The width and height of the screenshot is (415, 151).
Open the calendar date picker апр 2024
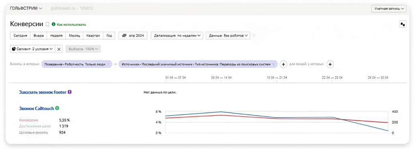[x=133, y=36]
